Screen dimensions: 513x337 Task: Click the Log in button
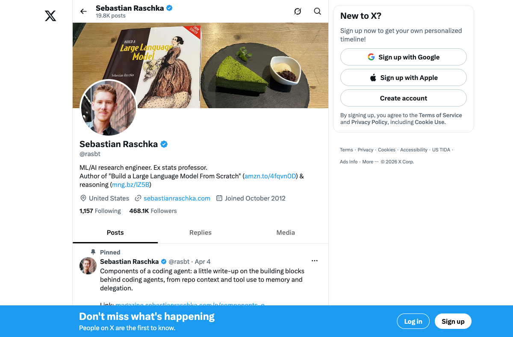(x=413, y=321)
